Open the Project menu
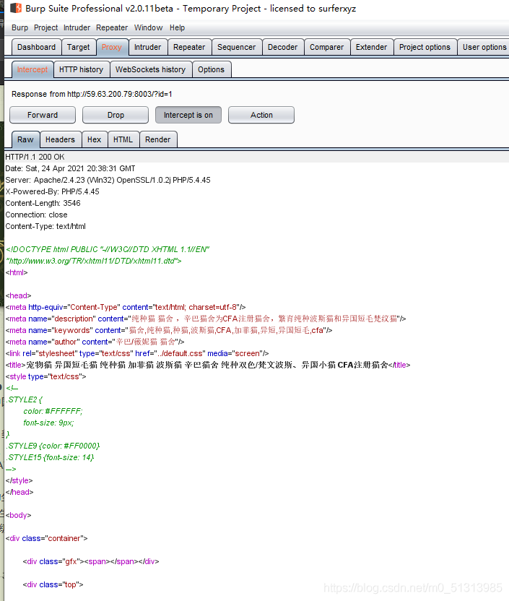Screen dimensions: 509x601 [45, 27]
